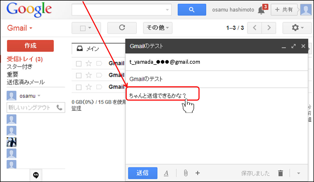314x182 pixels.
Task: Expand the その他 dropdown menu
Action: click(x=158, y=28)
